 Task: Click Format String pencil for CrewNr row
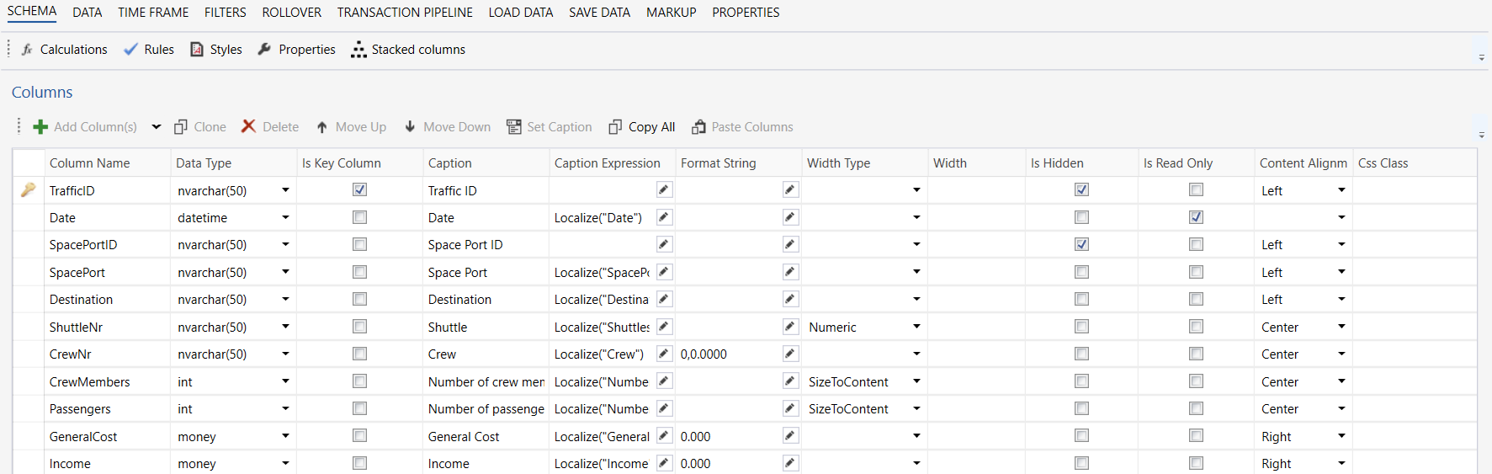coord(790,354)
